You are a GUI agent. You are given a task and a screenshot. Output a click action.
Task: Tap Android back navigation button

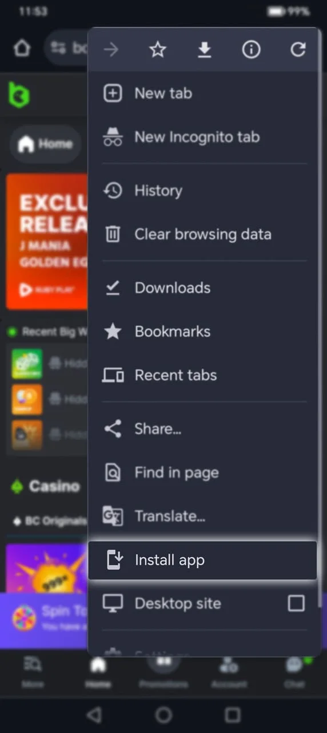point(94,714)
